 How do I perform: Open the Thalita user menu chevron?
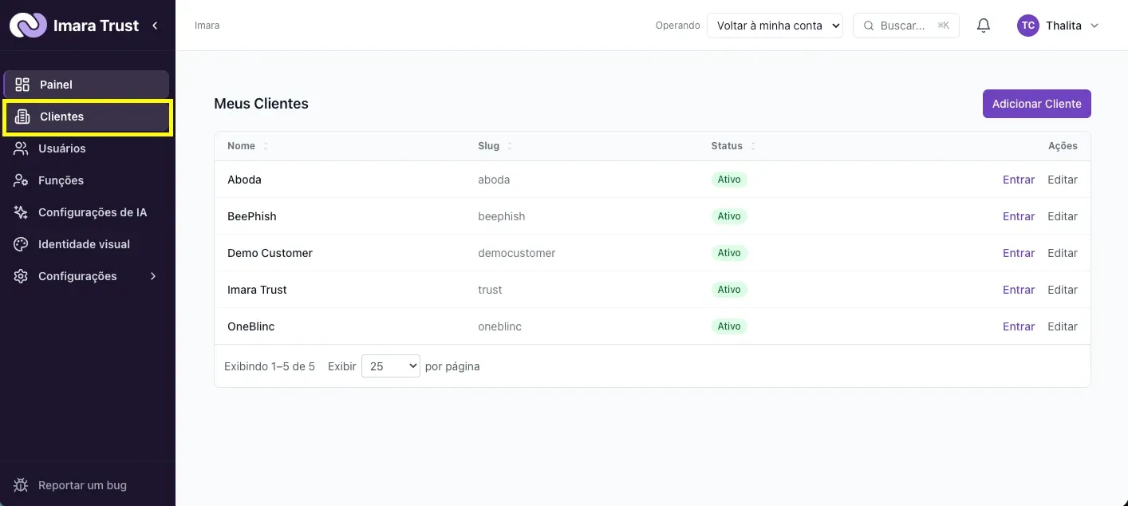(1094, 26)
